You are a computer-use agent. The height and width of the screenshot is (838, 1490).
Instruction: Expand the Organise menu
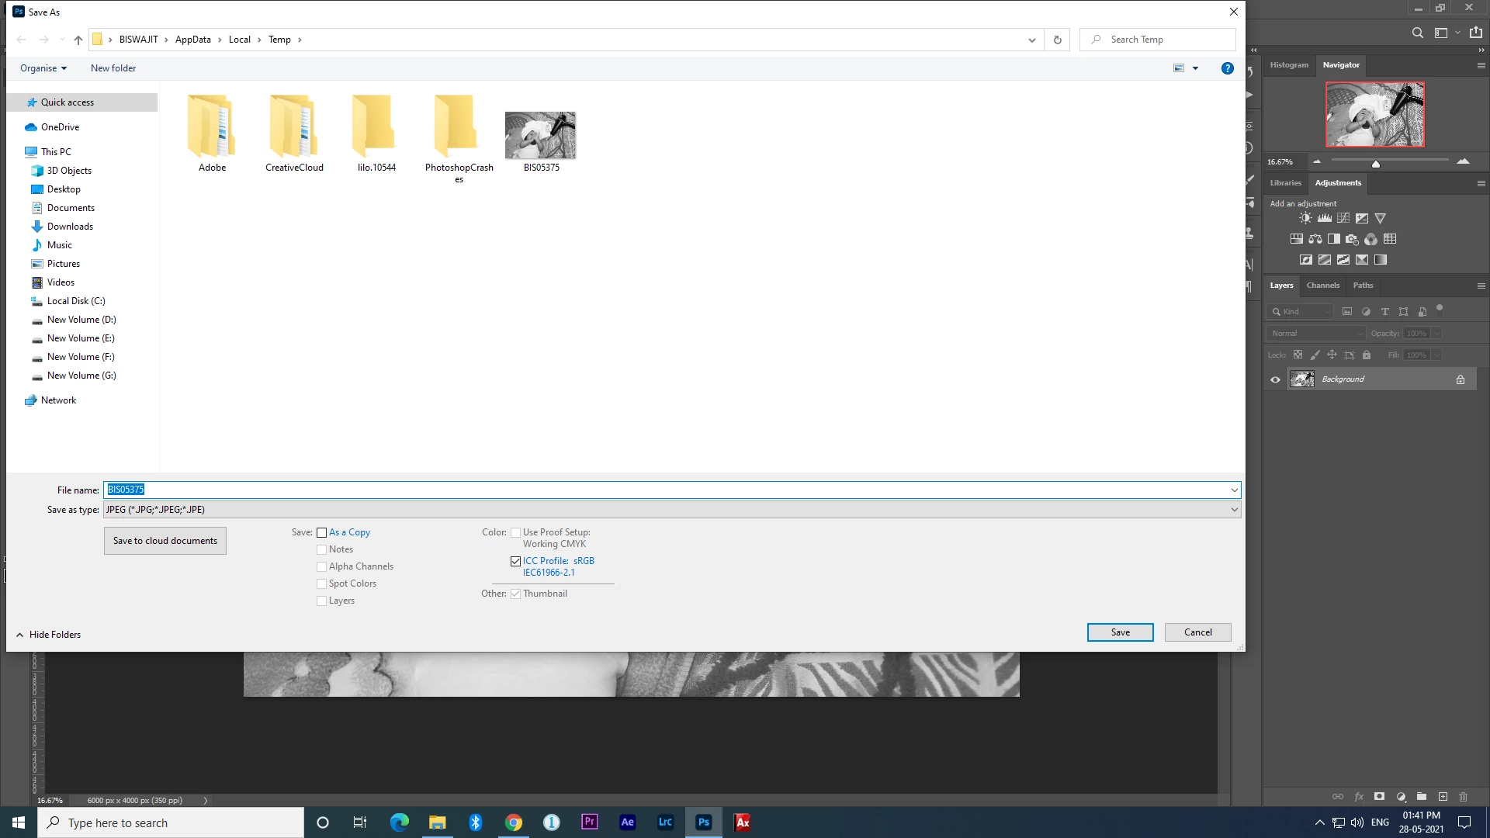43,68
